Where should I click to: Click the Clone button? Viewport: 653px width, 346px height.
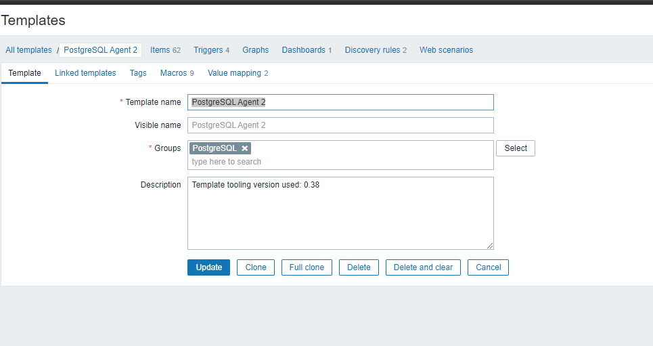click(x=256, y=267)
